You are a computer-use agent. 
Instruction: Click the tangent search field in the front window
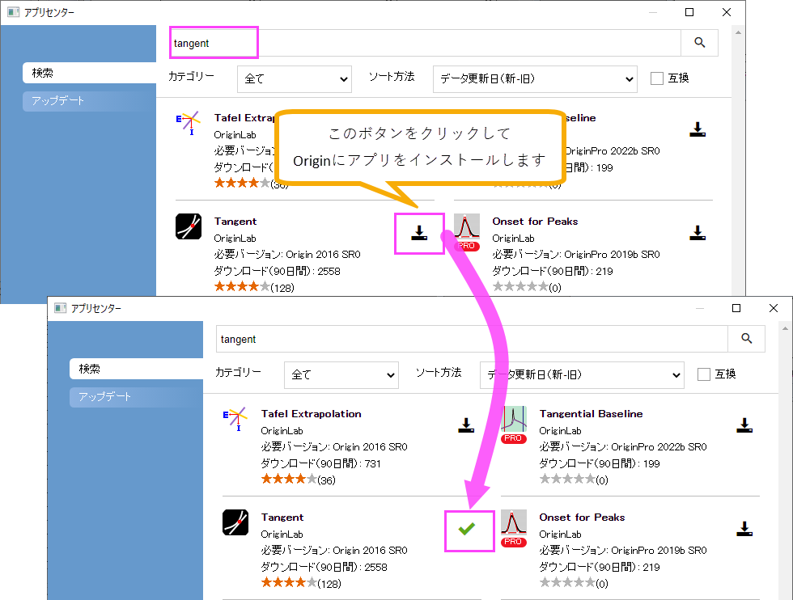coord(472,339)
